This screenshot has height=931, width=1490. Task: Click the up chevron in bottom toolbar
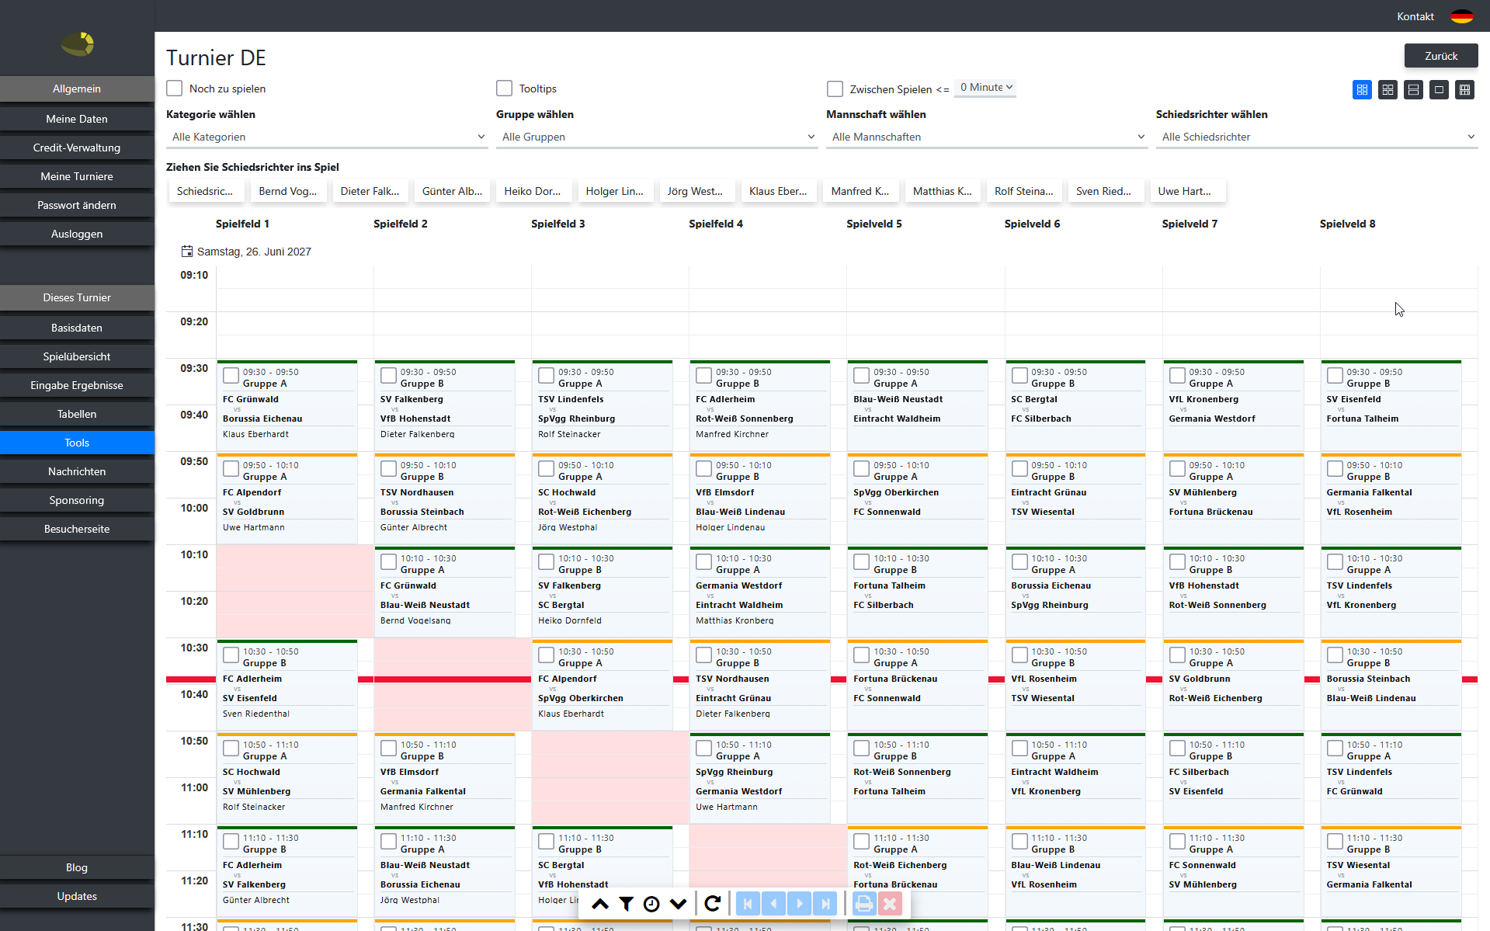(x=600, y=904)
